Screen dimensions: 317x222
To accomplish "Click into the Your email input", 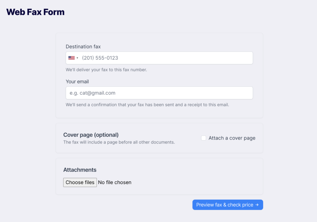I will (159, 93).
